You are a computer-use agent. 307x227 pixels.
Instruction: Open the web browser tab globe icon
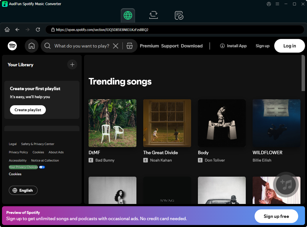pos(128,15)
